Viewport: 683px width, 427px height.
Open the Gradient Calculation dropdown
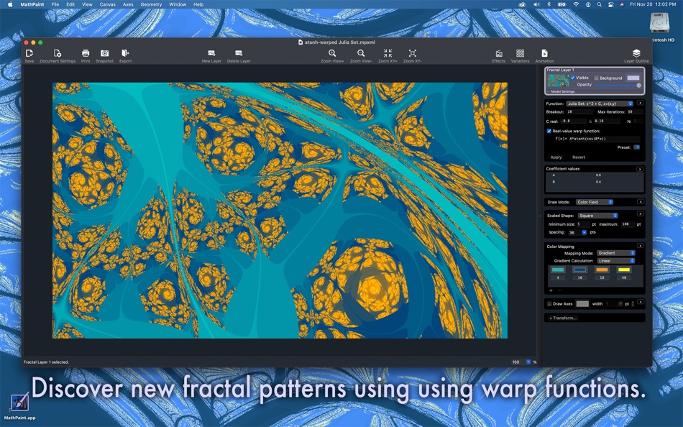coord(616,261)
